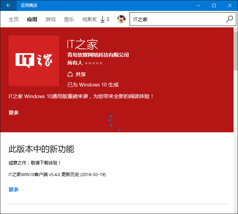
Task: Click the text 诚意之作，敬请下载体验！
Action: coord(35,163)
